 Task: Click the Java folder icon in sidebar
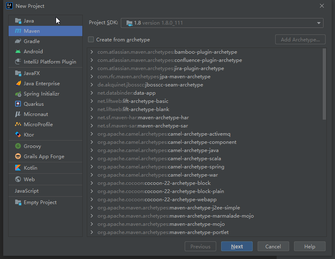pyautogui.click(x=18, y=21)
